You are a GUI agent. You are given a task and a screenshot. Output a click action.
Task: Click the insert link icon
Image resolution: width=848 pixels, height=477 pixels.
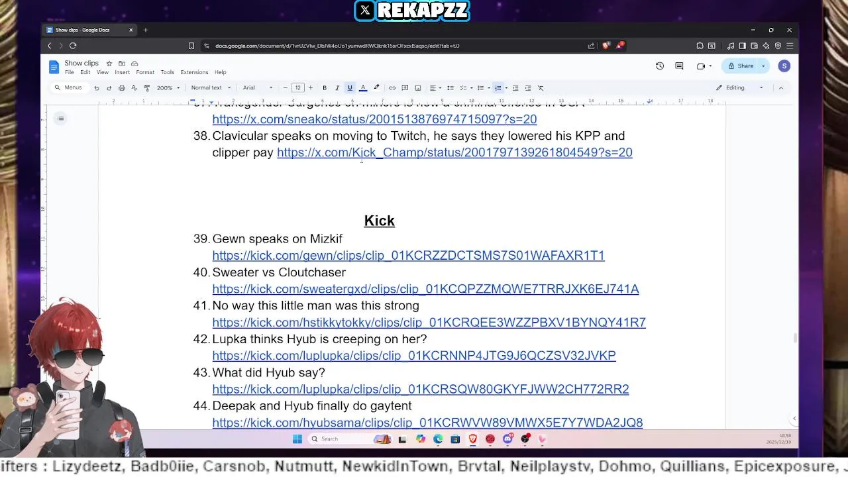point(392,88)
